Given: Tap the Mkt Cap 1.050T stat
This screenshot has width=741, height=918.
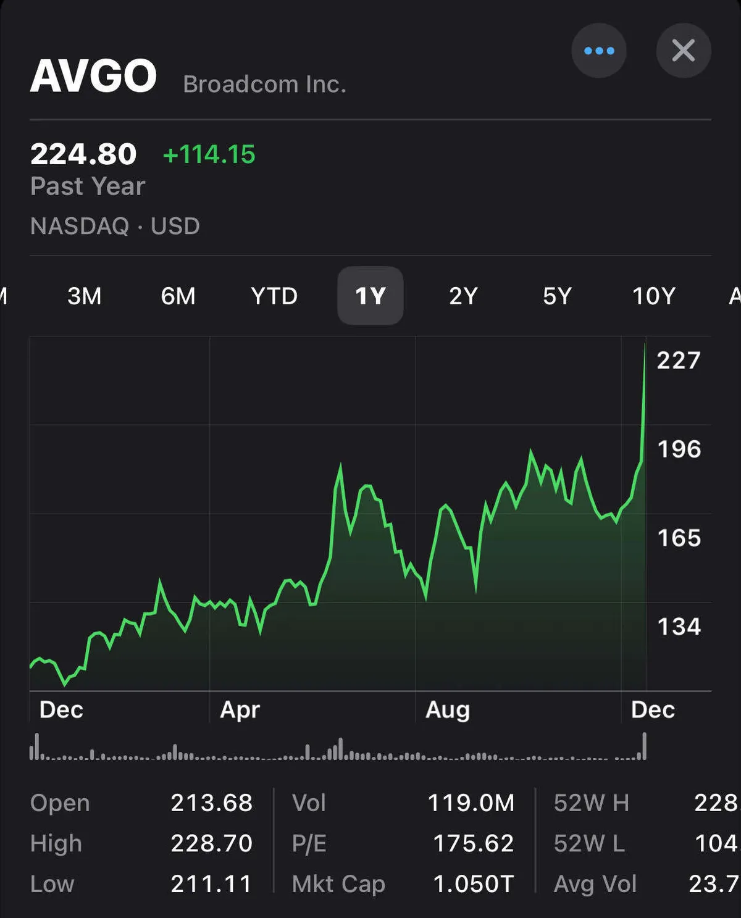Looking at the screenshot, I should pos(473,884).
